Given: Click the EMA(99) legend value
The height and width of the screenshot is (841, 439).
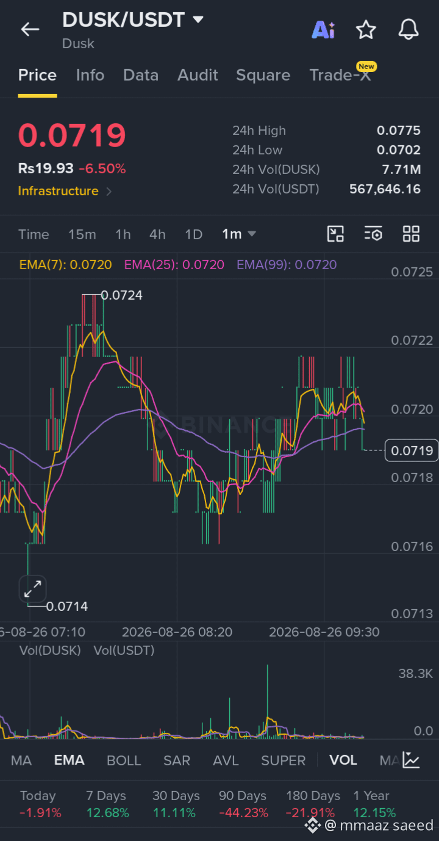Looking at the screenshot, I should tap(287, 265).
